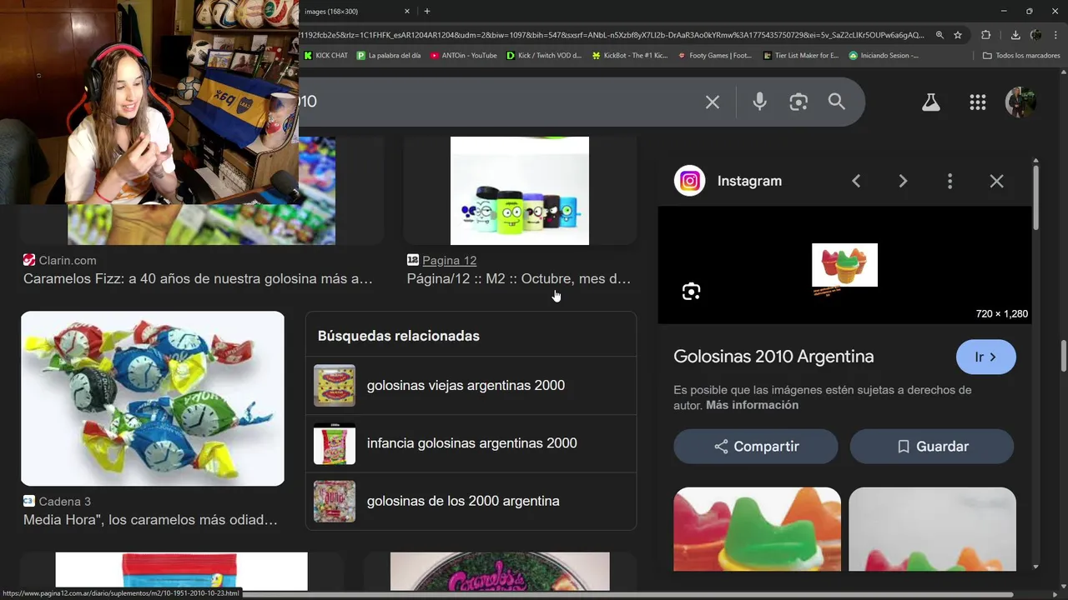Go to previous image in preview panel
Screen dimensions: 1068x600
pos(856,181)
